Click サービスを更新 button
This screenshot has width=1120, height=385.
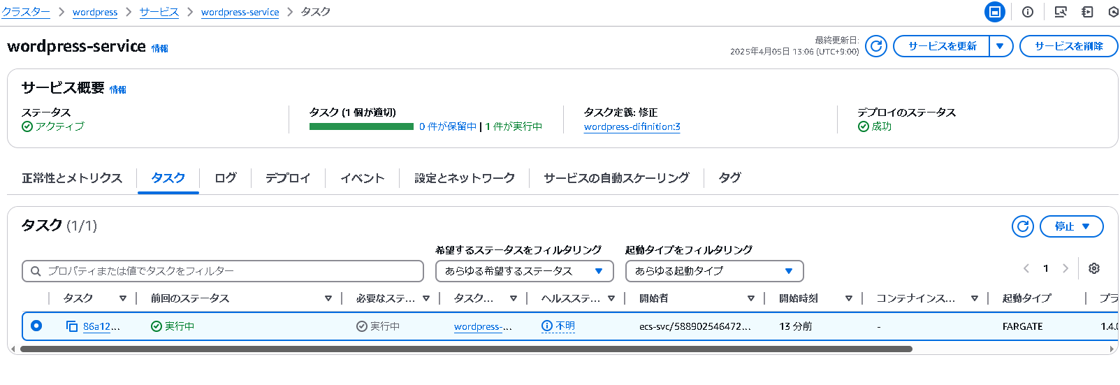point(942,46)
